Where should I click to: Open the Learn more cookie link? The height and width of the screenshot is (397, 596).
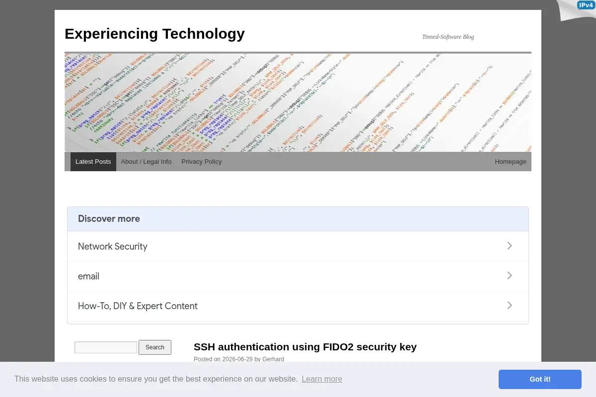322,379
